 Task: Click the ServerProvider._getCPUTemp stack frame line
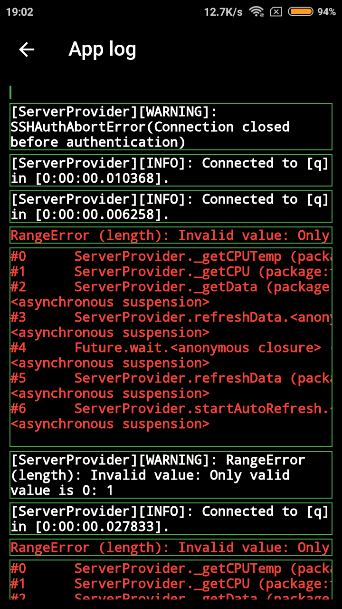(x=171, y=256)
